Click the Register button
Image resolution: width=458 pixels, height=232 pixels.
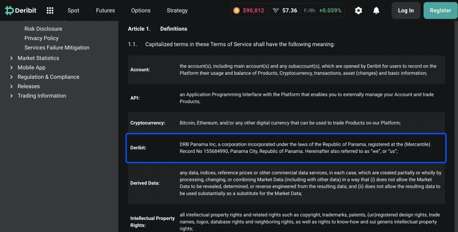(x=440, y=10)
